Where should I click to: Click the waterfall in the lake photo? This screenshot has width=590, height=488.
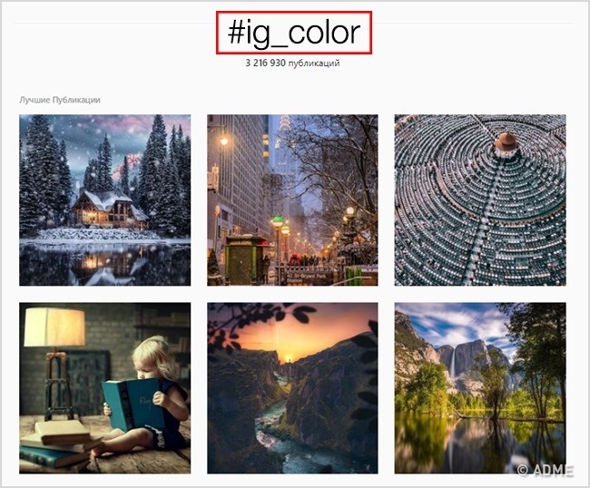tap(452, 362)
